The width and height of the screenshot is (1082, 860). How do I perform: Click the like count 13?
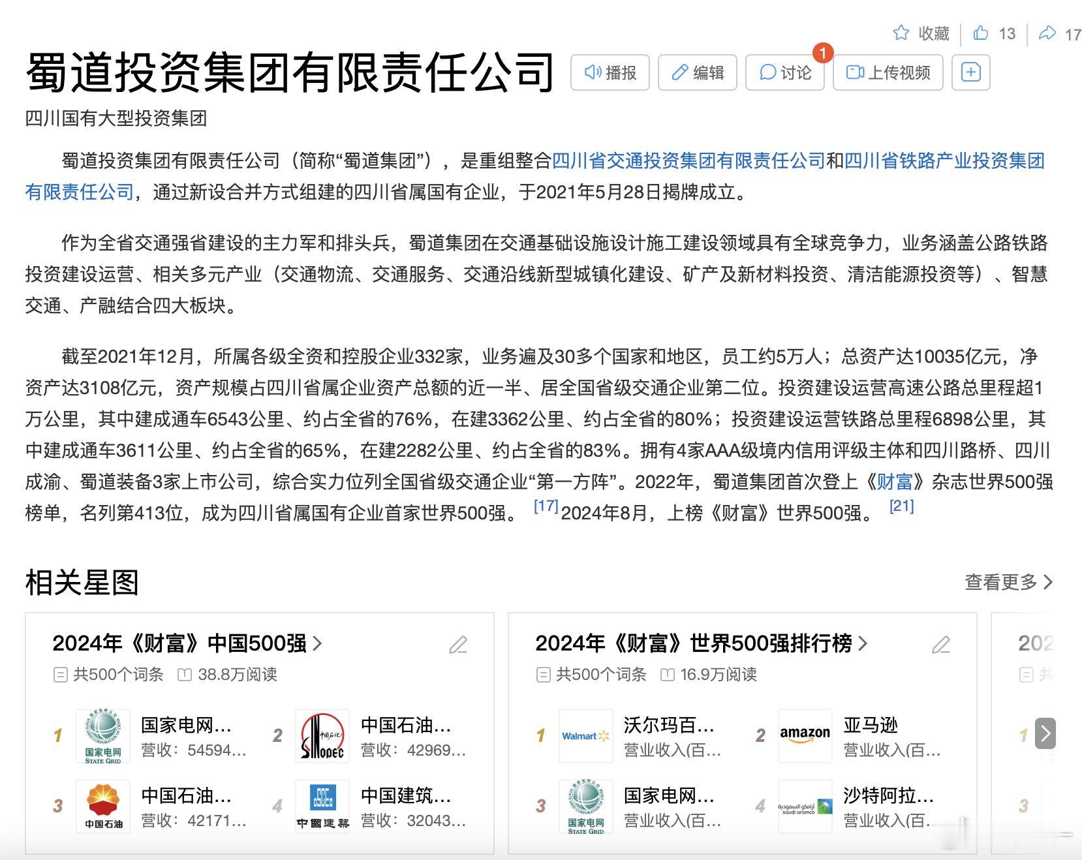click(x=1007, y=33)
